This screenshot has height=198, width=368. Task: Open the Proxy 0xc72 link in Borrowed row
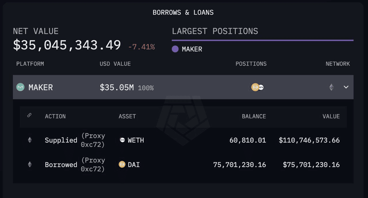point(93,165)
